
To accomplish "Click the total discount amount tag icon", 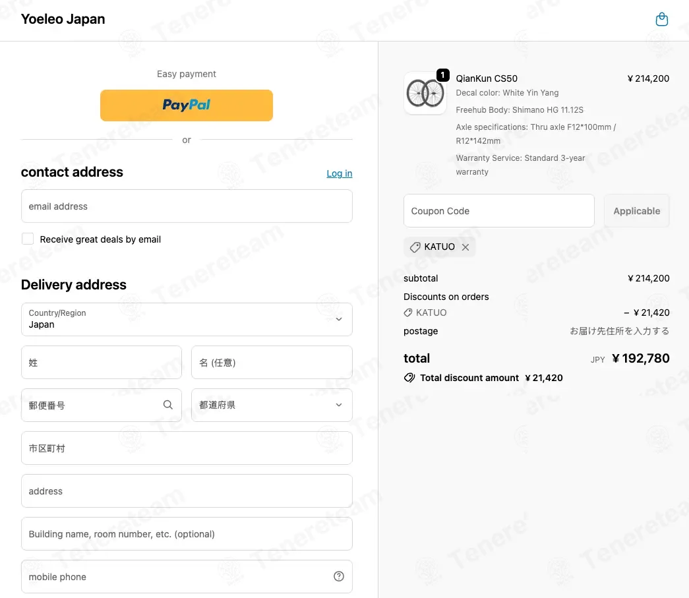I will 409,378.
